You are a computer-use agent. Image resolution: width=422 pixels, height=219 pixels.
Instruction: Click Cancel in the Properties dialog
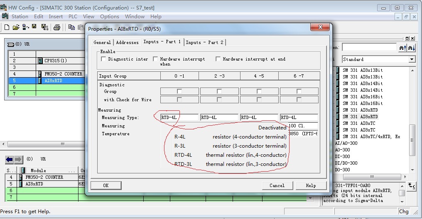(277, 185)
